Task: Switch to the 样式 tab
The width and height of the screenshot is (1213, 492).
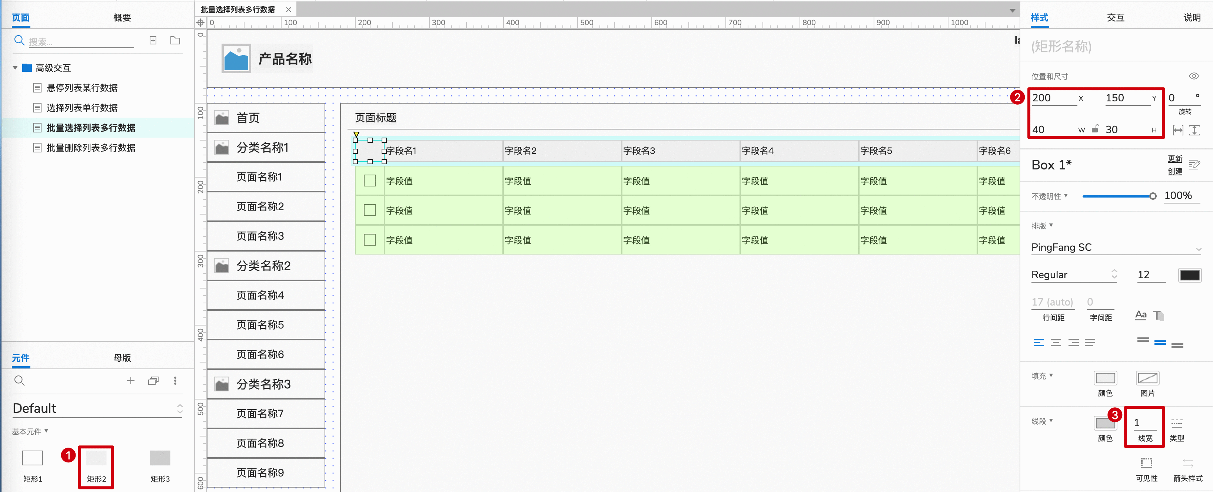Action: tap(1039, 17)
